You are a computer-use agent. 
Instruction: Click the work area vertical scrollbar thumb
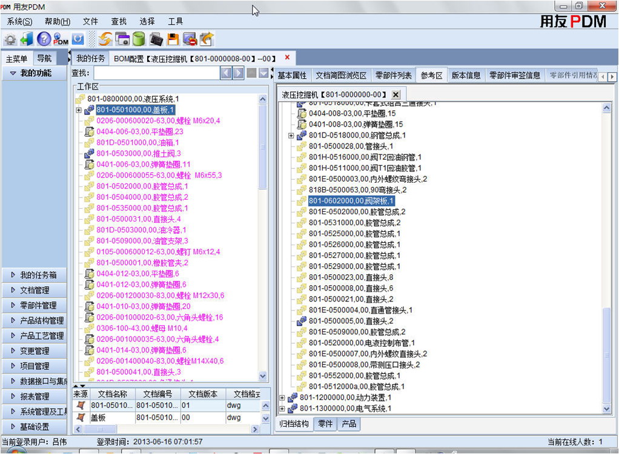tap(262, 148)
